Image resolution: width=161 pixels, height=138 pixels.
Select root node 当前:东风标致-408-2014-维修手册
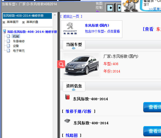click(32, 32)
